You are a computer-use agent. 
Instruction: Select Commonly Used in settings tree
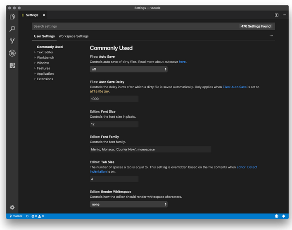pyautogui.click(x=50, y=47)
